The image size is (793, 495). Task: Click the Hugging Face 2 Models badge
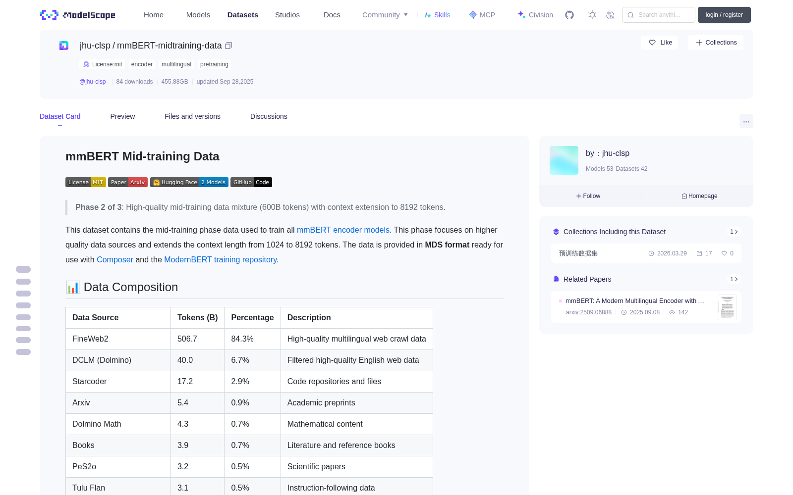click(x=189, y=182)
